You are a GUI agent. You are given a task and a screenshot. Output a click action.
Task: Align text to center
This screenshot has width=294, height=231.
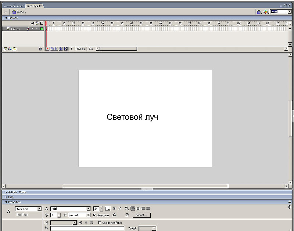point(138,209)
